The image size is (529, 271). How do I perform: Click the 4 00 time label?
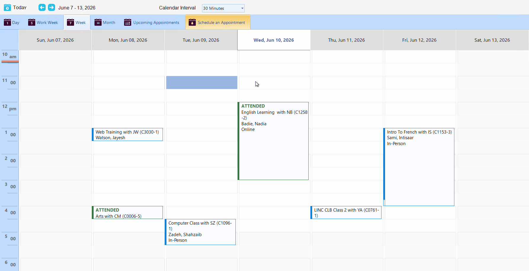coord(9,212)
